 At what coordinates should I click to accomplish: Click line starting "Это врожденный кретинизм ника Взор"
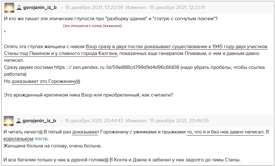pyautogui.click(x=89, y=95)
